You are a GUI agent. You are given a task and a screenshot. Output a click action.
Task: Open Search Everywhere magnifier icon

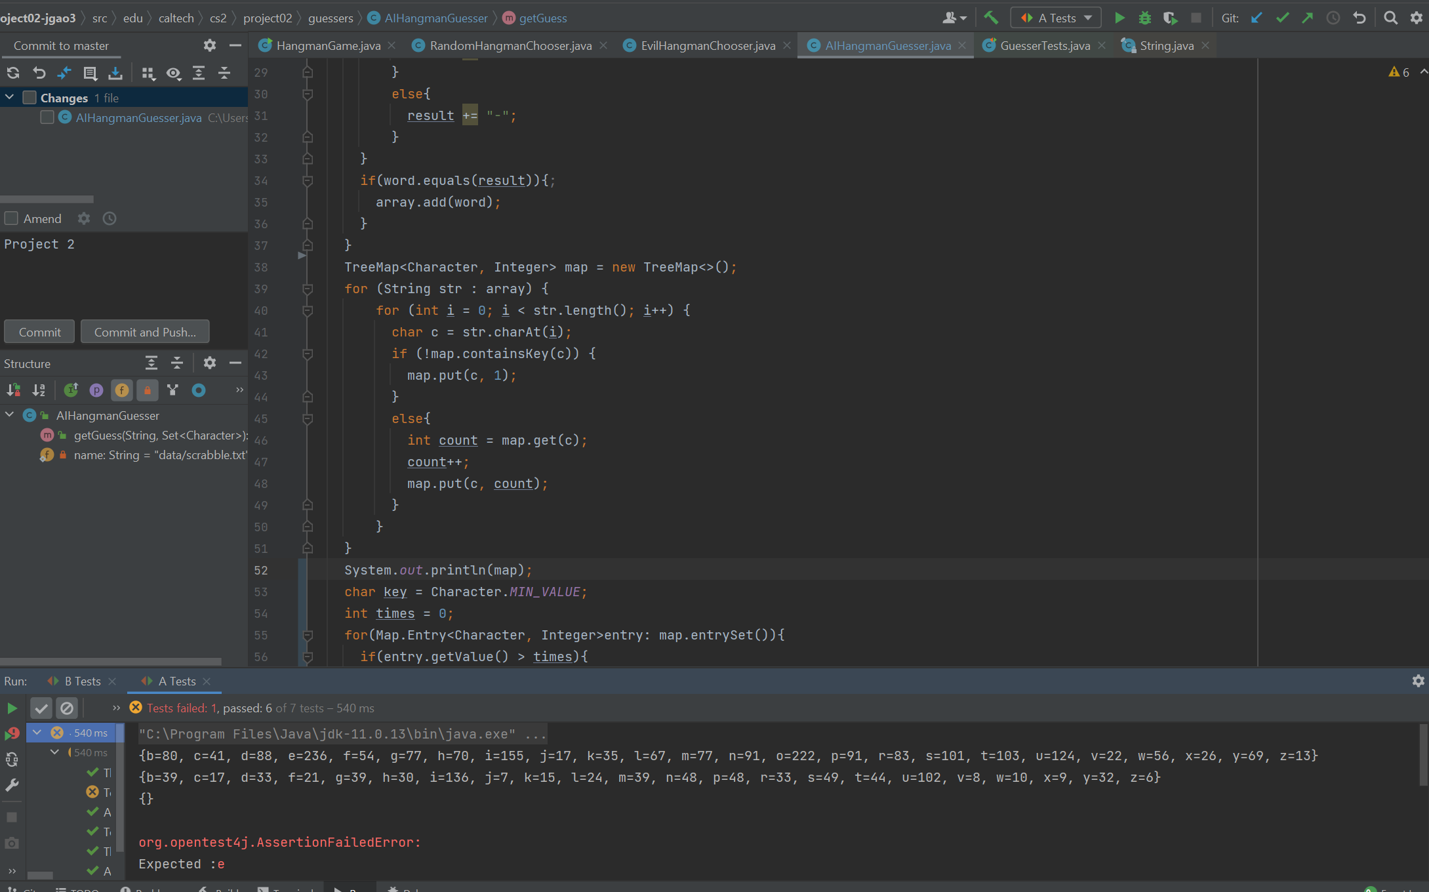pyautogui.click(x=1390, y=18)
